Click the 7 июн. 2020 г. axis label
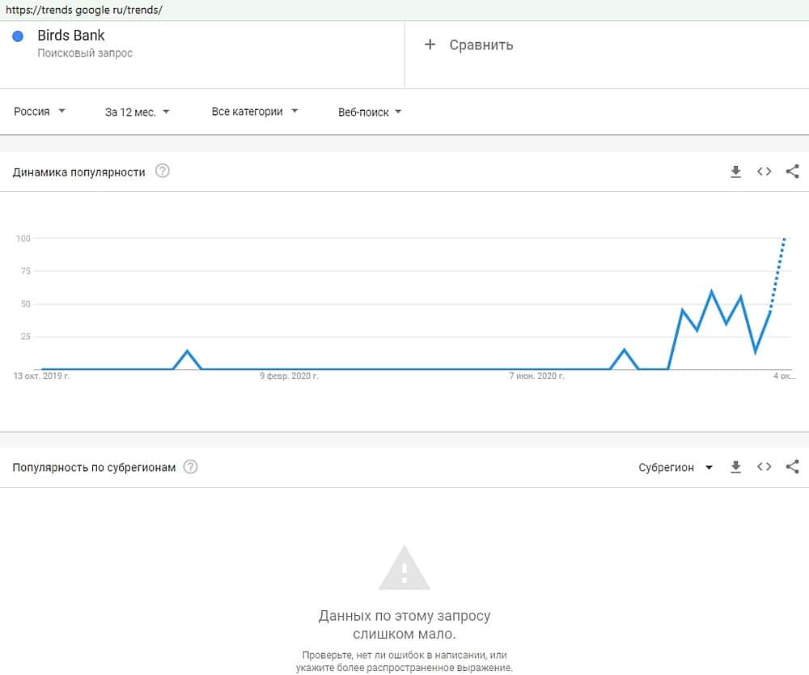 tap(536, 376)
